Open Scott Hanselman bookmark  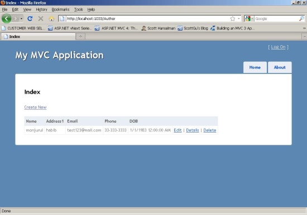click(158, 28)
